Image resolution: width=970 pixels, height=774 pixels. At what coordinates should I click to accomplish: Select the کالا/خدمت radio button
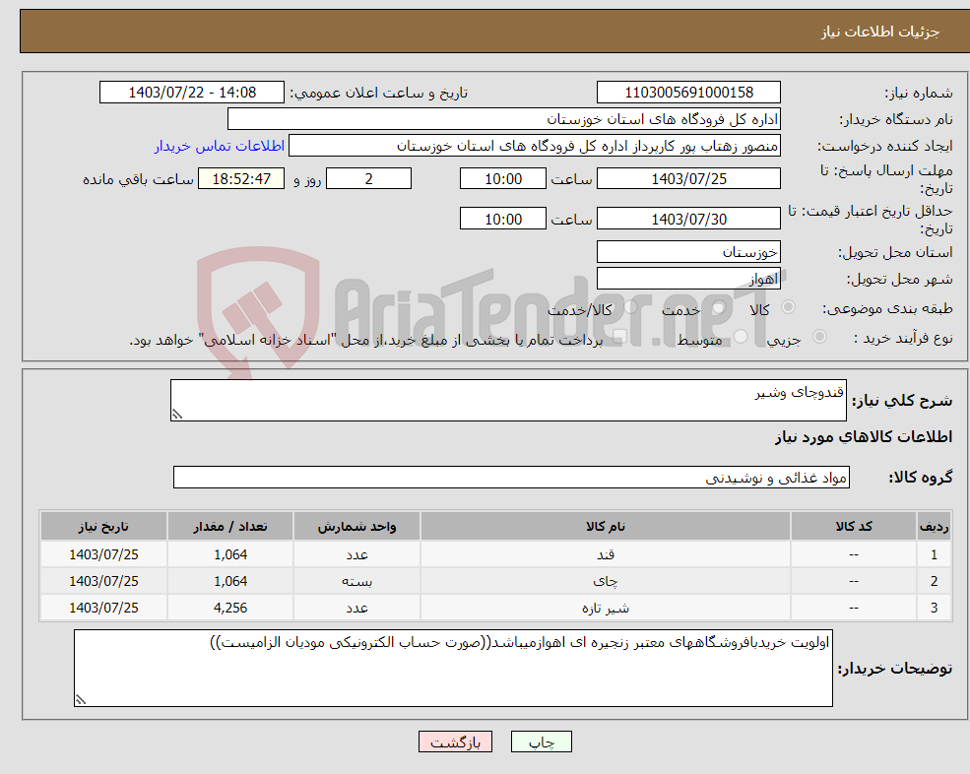tap(630, 307)
